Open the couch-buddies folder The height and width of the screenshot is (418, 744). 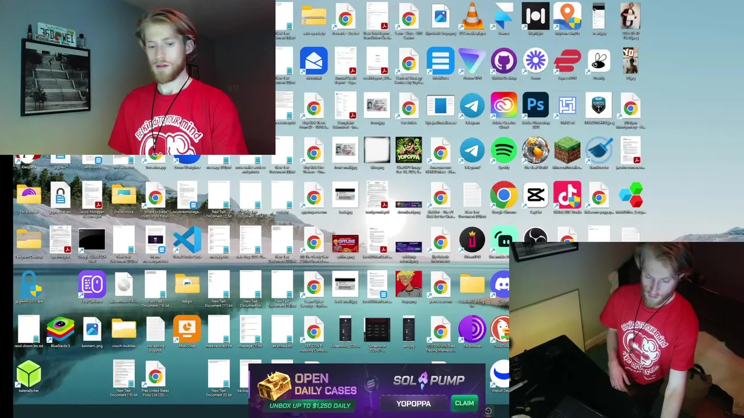tap(124, 330)
